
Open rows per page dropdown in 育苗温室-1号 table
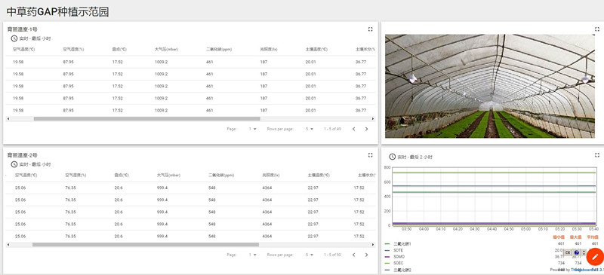310,130
